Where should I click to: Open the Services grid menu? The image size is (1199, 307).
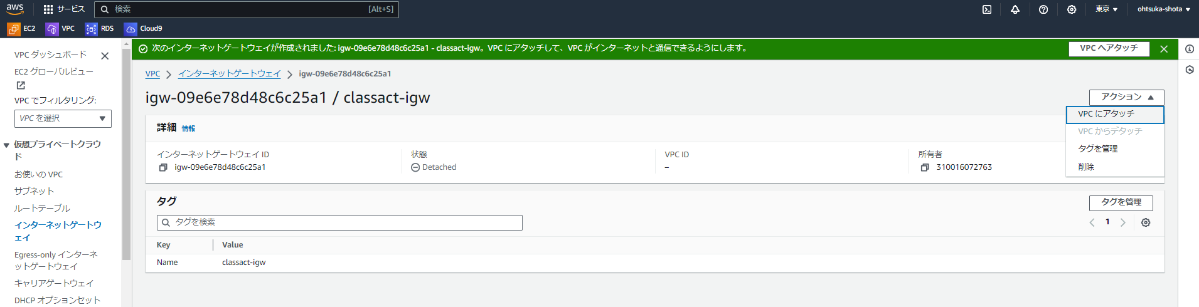point(63,9)
